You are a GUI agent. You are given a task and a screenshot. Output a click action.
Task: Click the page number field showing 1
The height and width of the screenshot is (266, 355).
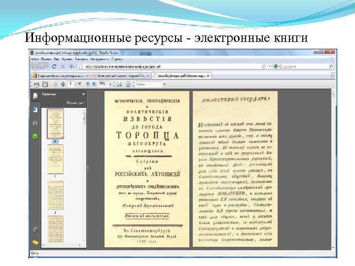tap(71, 84)
